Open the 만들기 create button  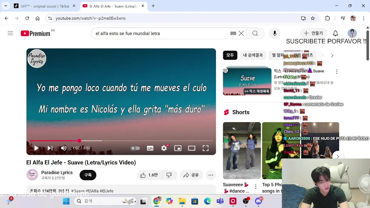point(313,33)
